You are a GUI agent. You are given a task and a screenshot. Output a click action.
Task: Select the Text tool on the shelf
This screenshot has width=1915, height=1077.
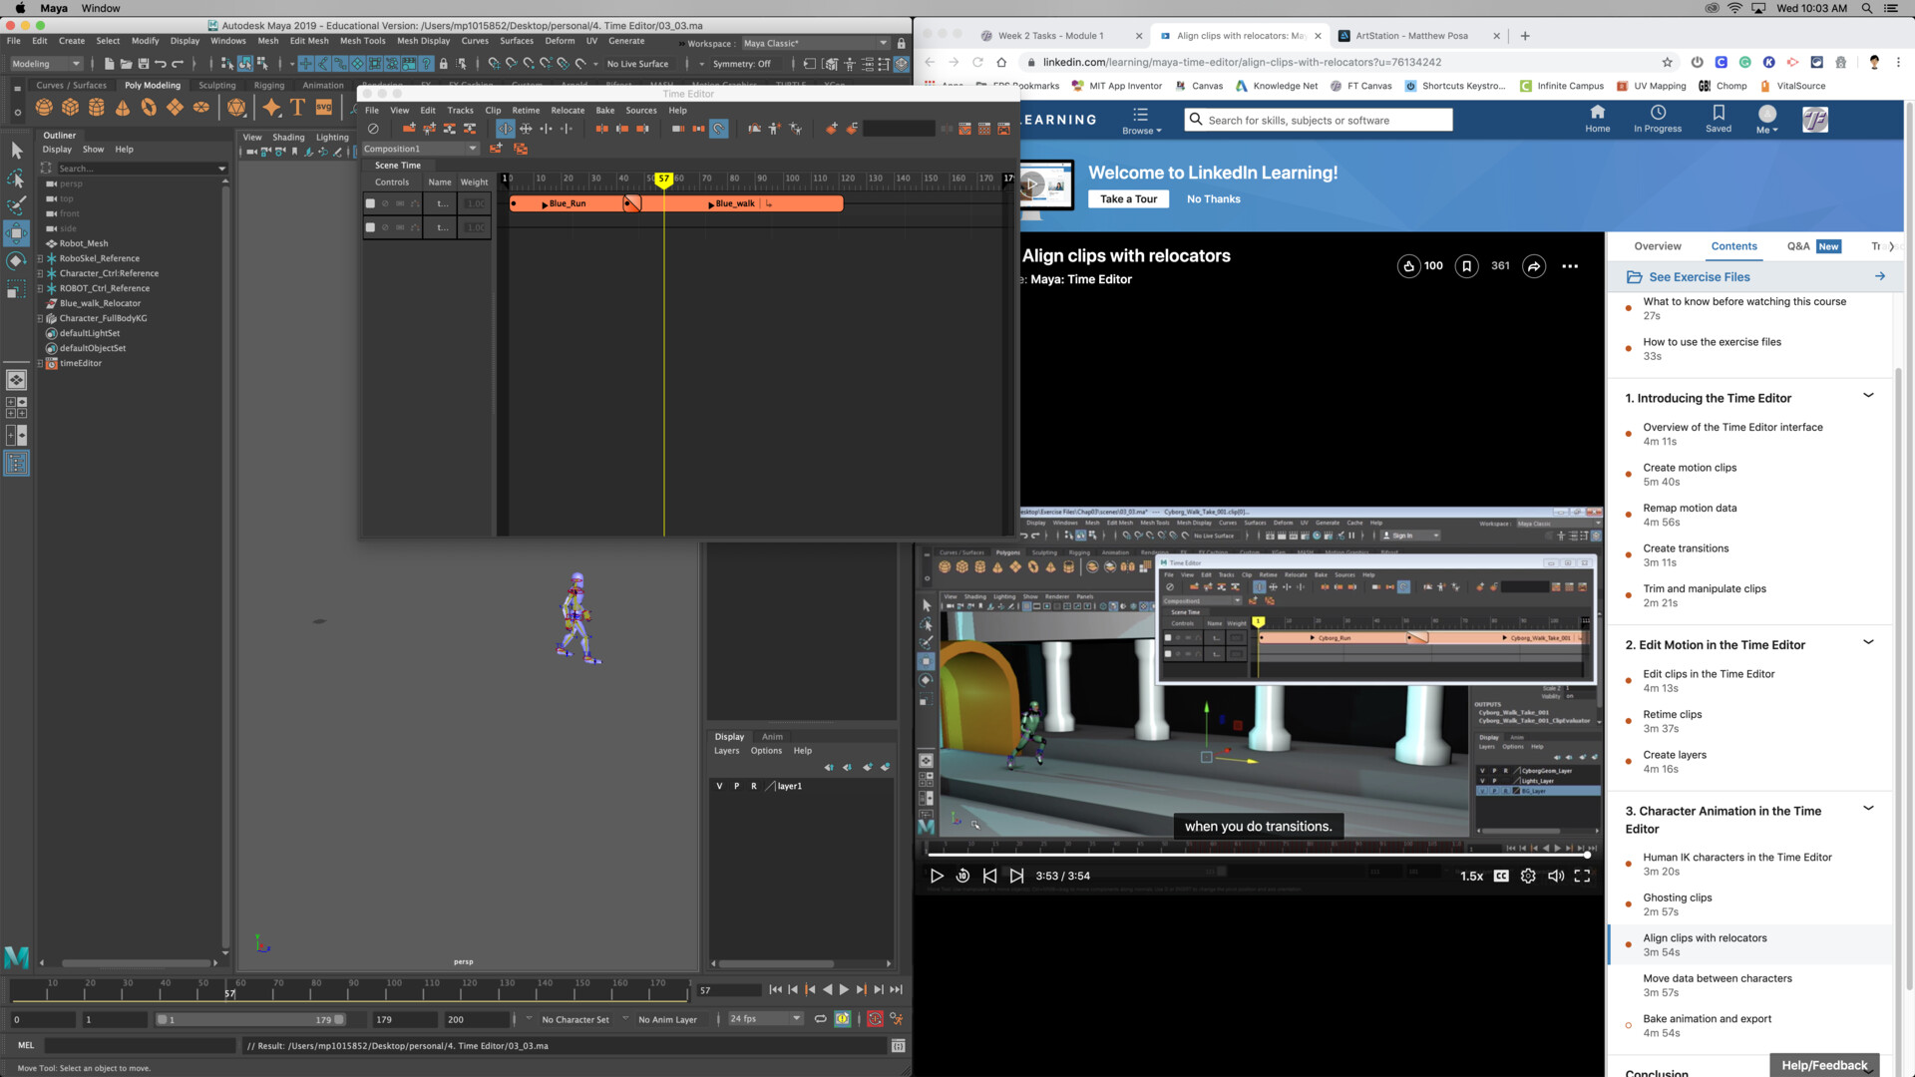pyautogui.click(x=298, y=108)
